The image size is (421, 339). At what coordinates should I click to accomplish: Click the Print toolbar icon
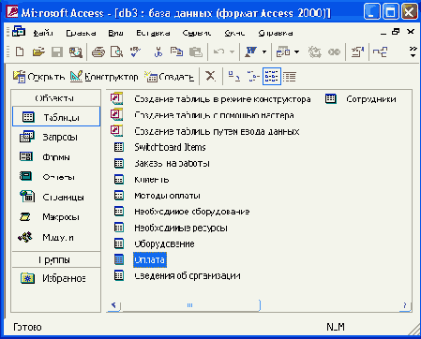tap(98, 52)
